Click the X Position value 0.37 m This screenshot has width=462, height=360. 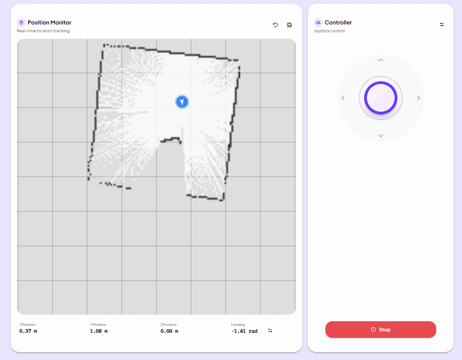point(28,331)
